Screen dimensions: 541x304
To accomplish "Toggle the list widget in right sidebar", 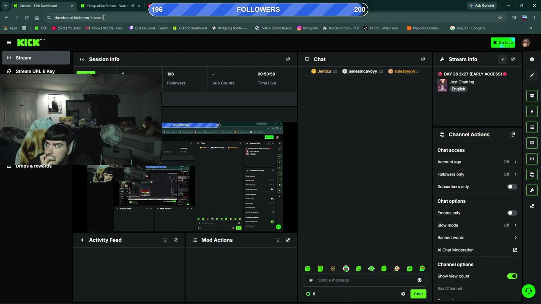I will click(x=532, y=127).
